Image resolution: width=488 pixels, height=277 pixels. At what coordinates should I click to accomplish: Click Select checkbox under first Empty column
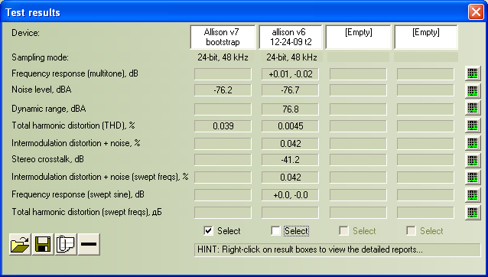(x=343, y=230)
